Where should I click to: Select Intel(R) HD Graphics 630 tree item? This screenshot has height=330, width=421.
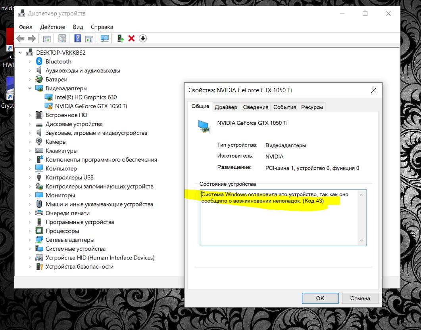click(x=86, y=97)
